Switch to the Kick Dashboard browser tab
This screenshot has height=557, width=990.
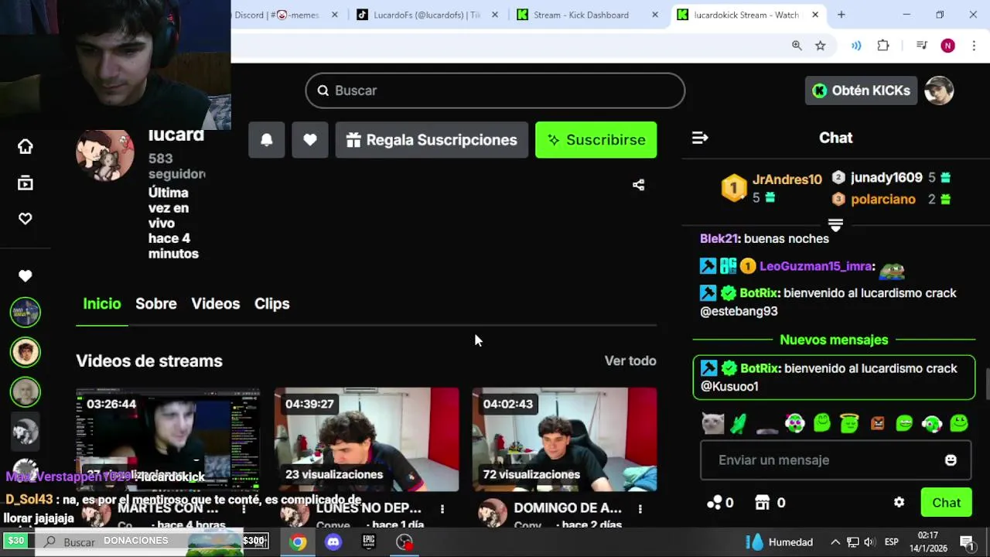coord(588,15)
